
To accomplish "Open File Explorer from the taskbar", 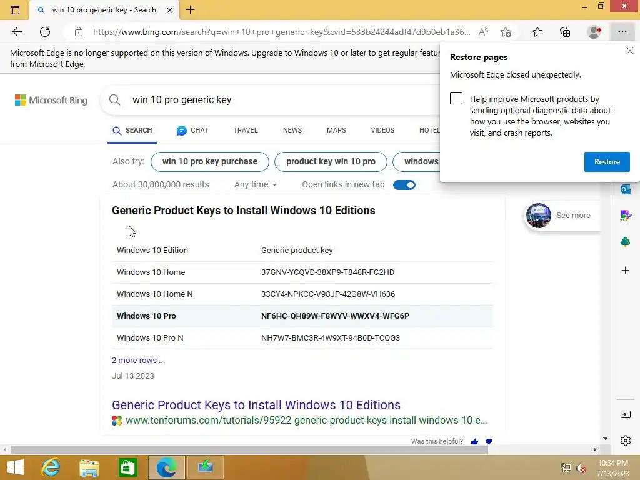I will [89, 467].
